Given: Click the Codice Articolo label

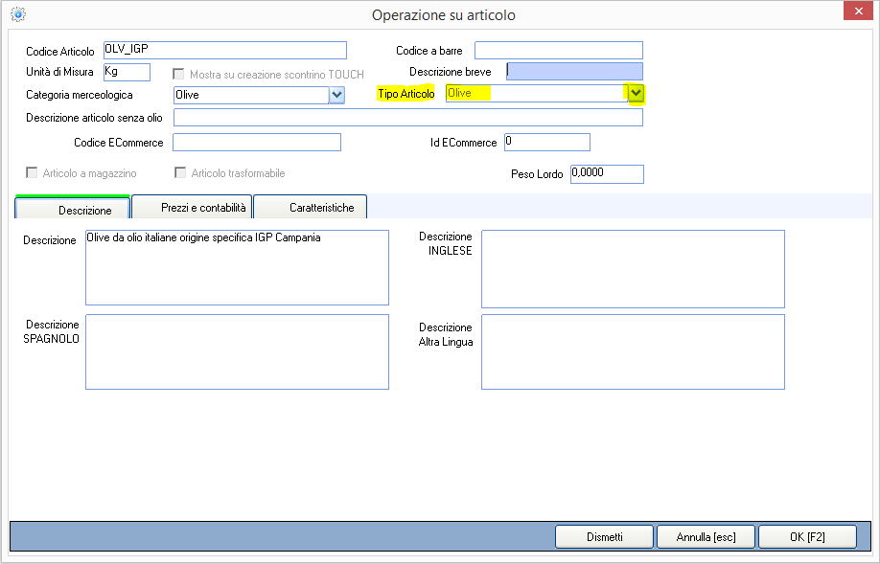Looking at the screenshot, I should (x=60, y=52).
